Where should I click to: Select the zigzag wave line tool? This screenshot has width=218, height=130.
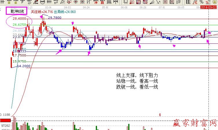pyautogui.click(x=159, y=2)
